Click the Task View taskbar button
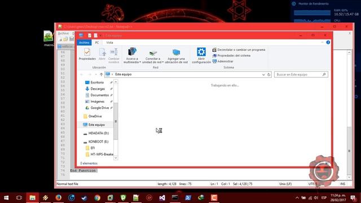 19,198
